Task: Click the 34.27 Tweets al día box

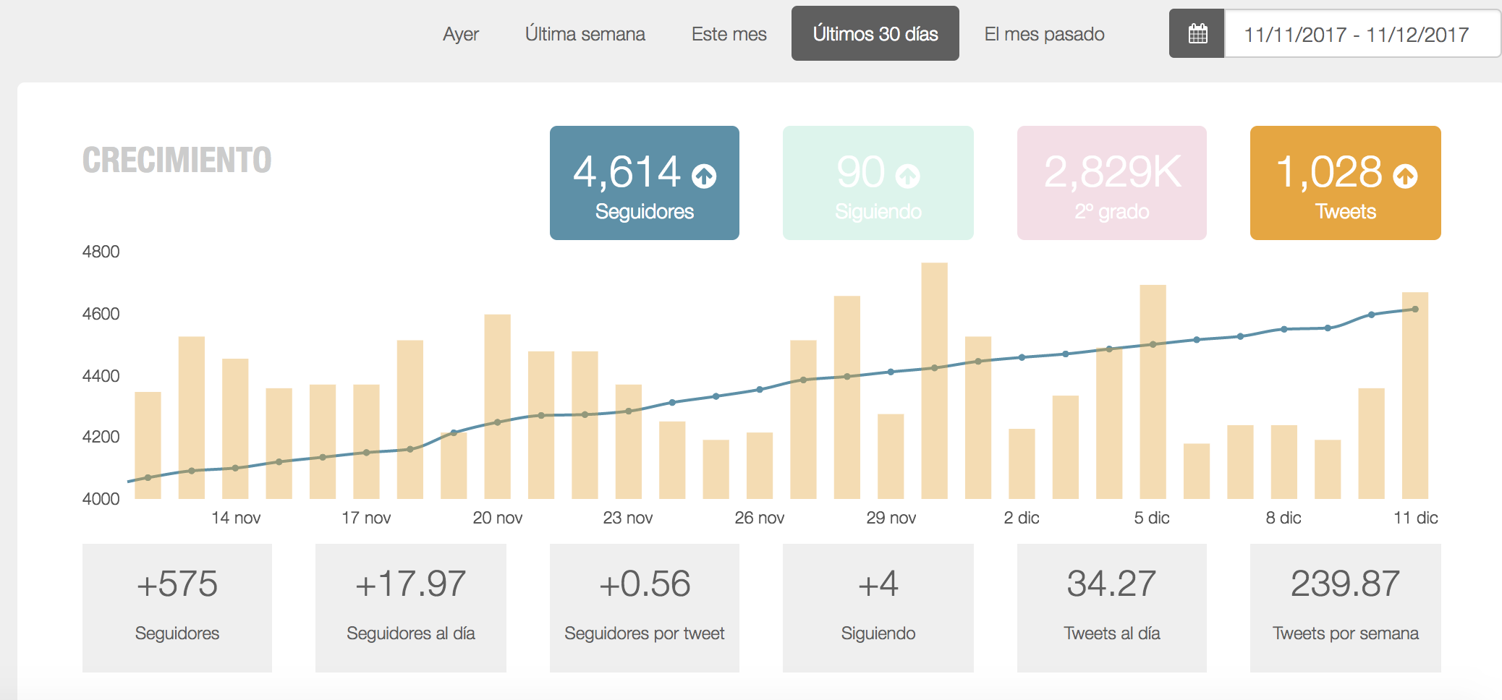Action: (1112, 608)
